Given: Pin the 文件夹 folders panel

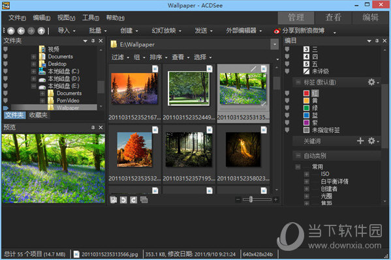Looking at the screenshot, I should tap(93, 40).
